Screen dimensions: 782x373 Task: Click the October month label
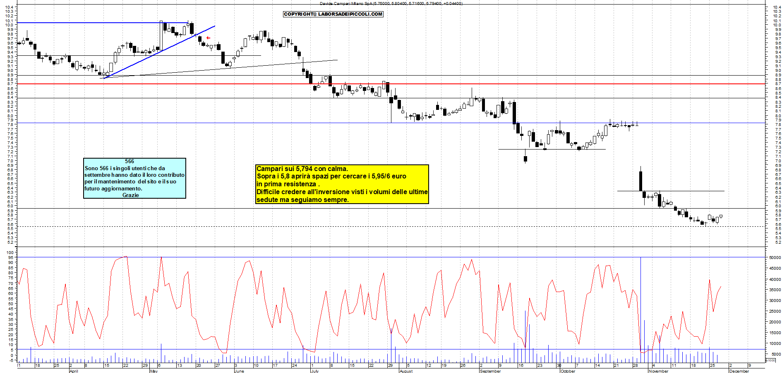point(568,371)
